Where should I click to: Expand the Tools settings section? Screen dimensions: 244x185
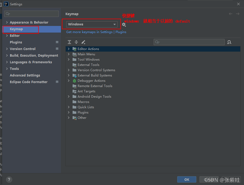point(7,69)
